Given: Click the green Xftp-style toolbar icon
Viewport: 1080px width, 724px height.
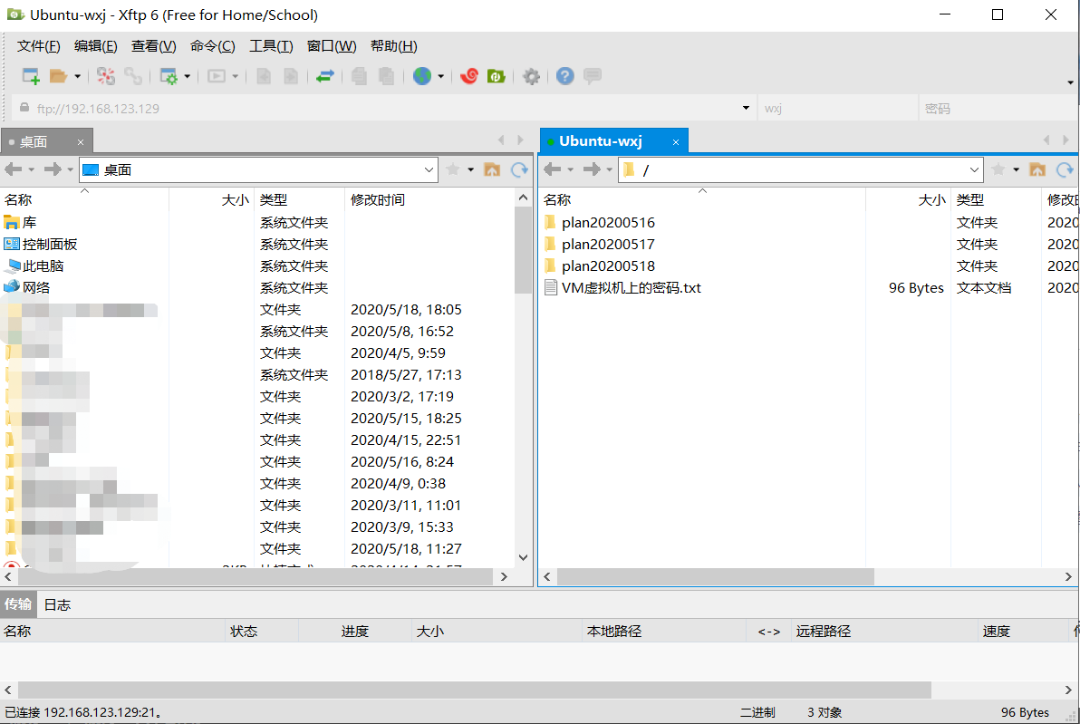Looking at the screenshot, I should pos(496,76).
